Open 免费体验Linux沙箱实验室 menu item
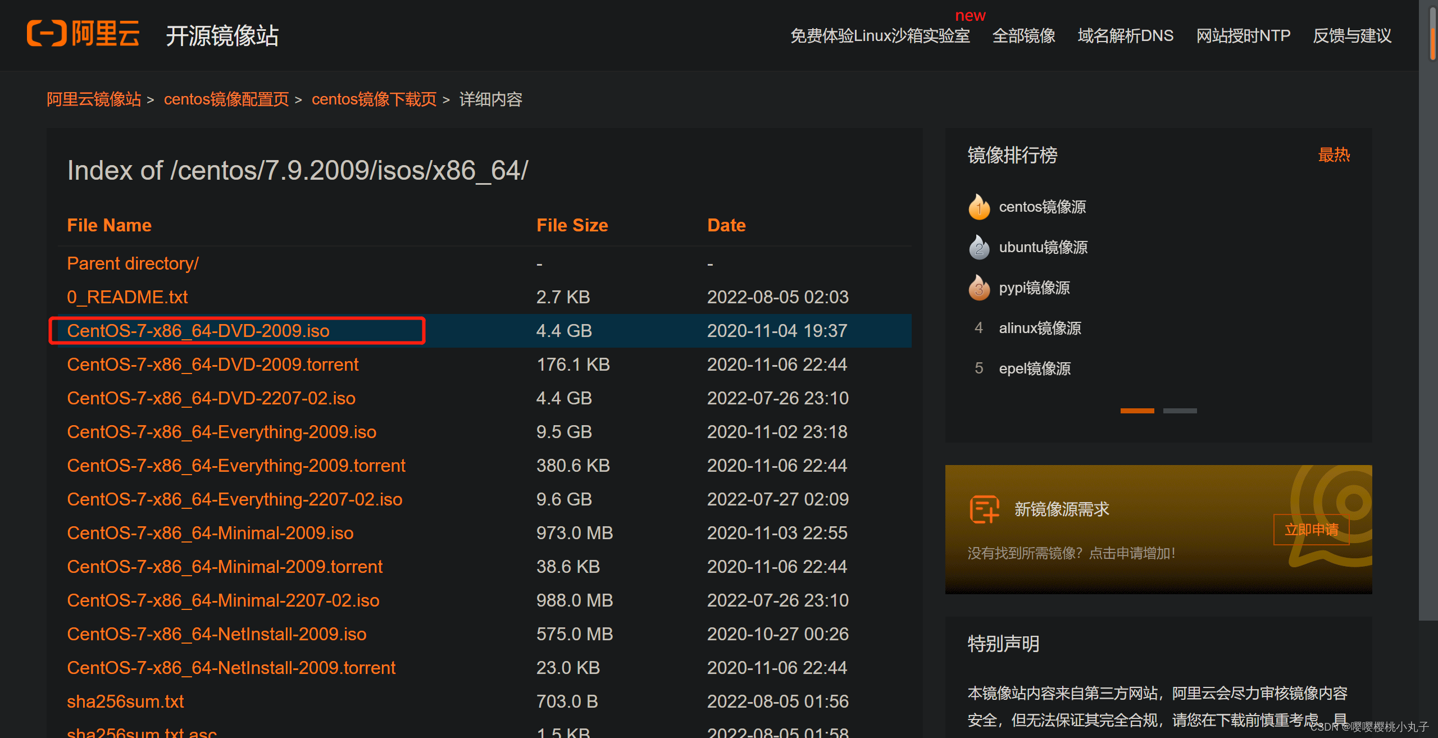Image resolution: width=1438 pixels, height=738 pixels. point(880,36)
